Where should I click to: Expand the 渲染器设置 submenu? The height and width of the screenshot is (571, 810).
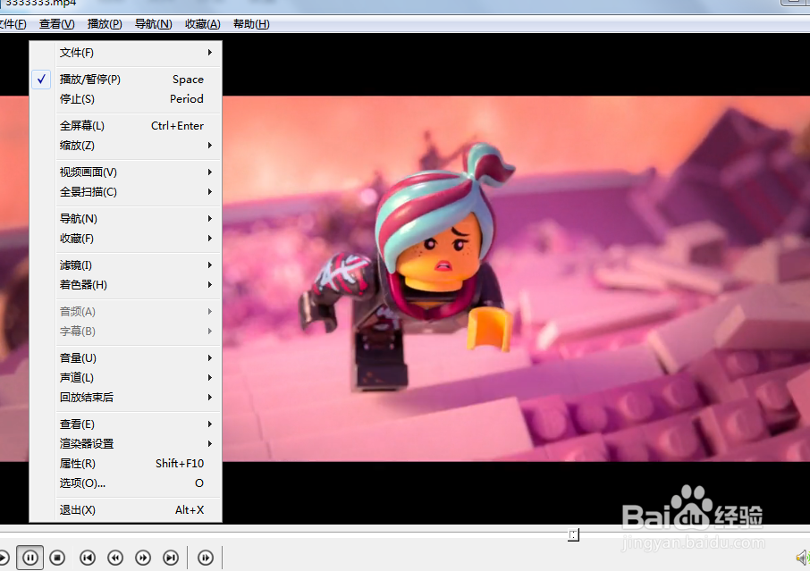(x=125, y=444)
